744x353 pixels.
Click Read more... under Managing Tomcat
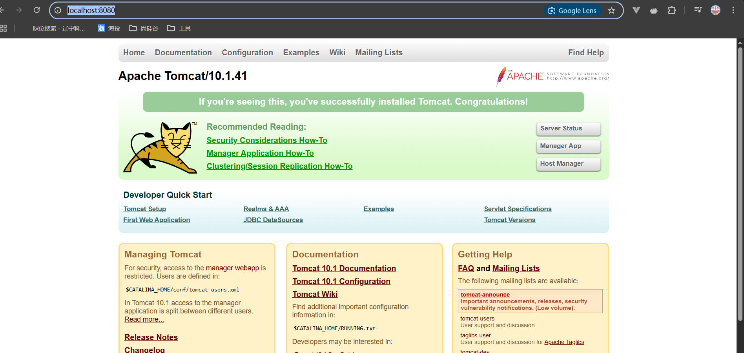tap(144, 319)
